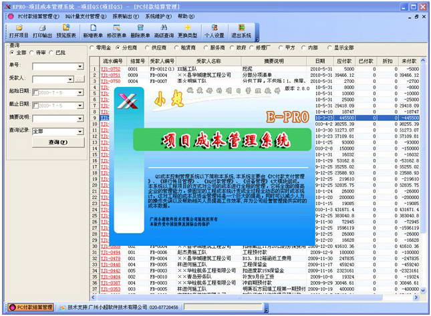Select the 服务商 service provider radio option

click(206, 47)
